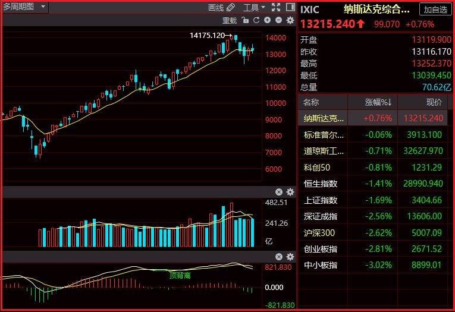Click the current price 13215.240
This screenshot has width=455, height=312.
pyautogui.click(x=327, y=24)
